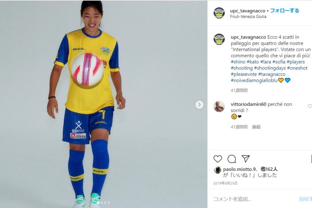
Task: Open the #shino hashtag
Action: (238, 62)
